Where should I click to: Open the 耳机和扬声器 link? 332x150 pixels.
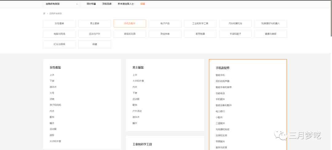(x=223, y=81)
